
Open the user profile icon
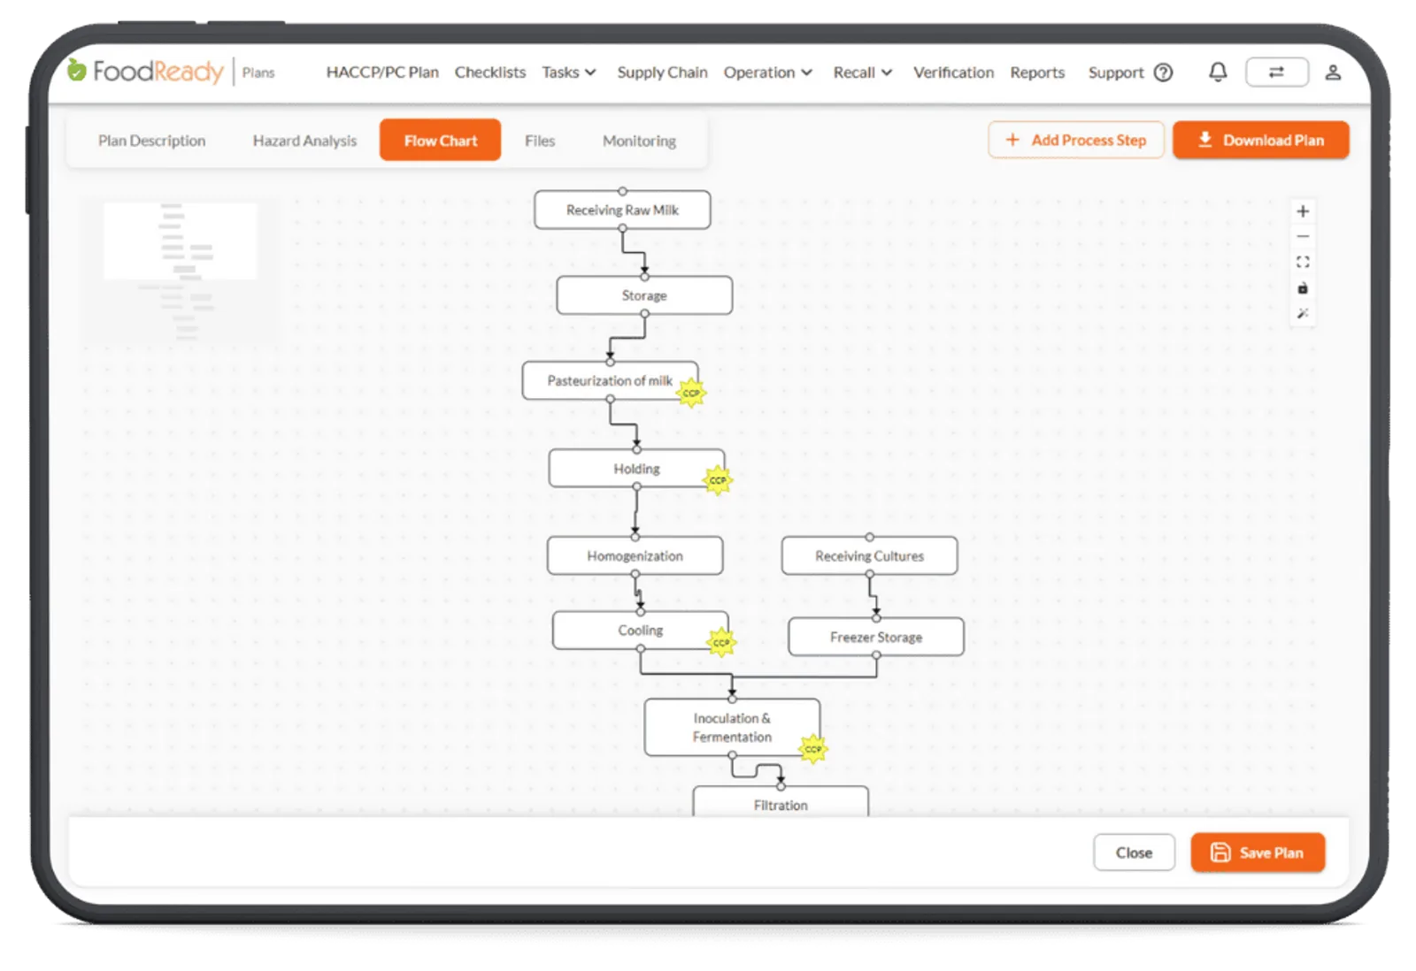(x=1333, y=73)
